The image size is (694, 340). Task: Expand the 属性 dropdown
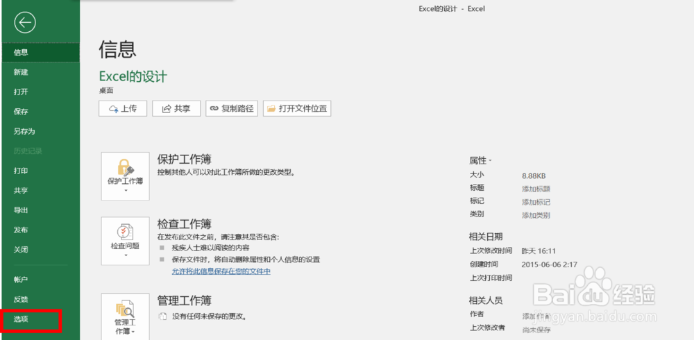(481, 160)
